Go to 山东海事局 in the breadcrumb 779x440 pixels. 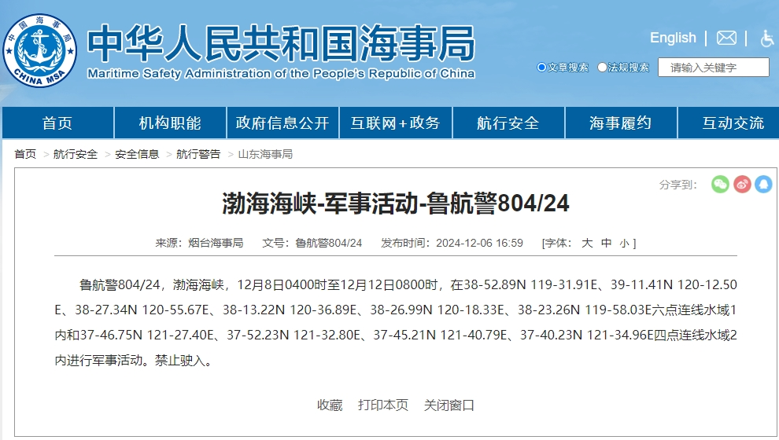coord(265,154)
